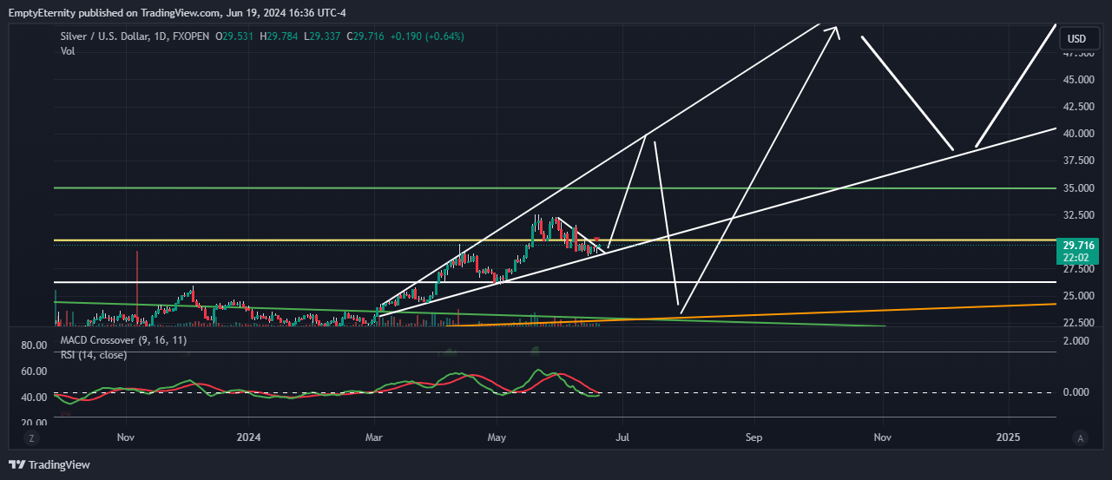Select the Vol indicator label
Viewport: 1112px width, 480px height.
tap(68, 51)
